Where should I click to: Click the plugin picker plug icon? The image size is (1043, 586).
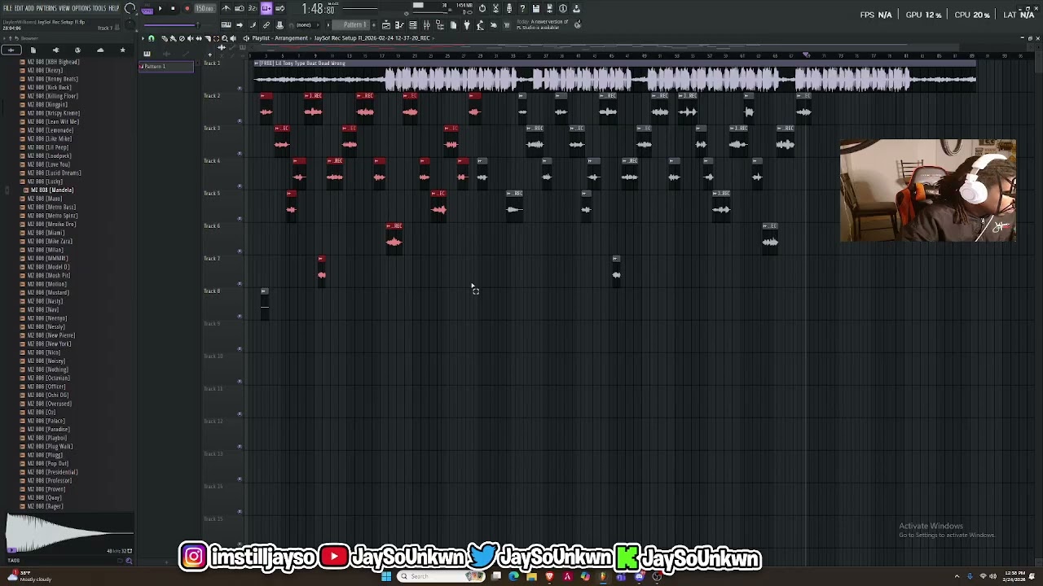coord(467,24)
